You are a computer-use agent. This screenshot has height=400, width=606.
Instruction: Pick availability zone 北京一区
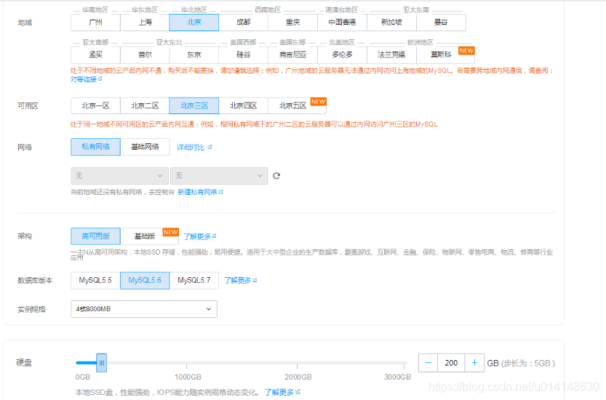pos(95,106)
